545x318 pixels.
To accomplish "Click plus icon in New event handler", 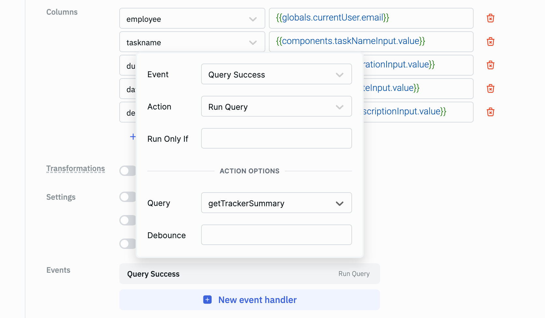I will point(207,300).
